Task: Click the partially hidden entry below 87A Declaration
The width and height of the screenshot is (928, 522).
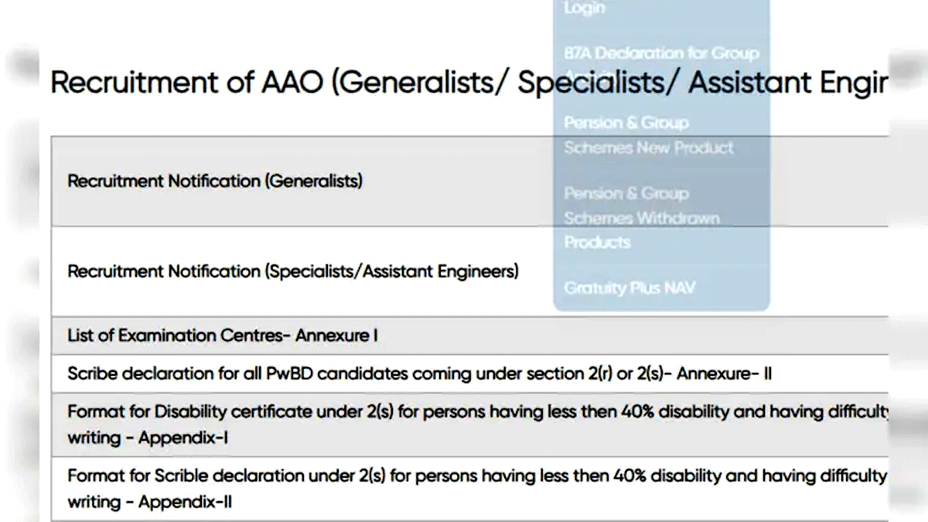Action: [x=588, y=76]
